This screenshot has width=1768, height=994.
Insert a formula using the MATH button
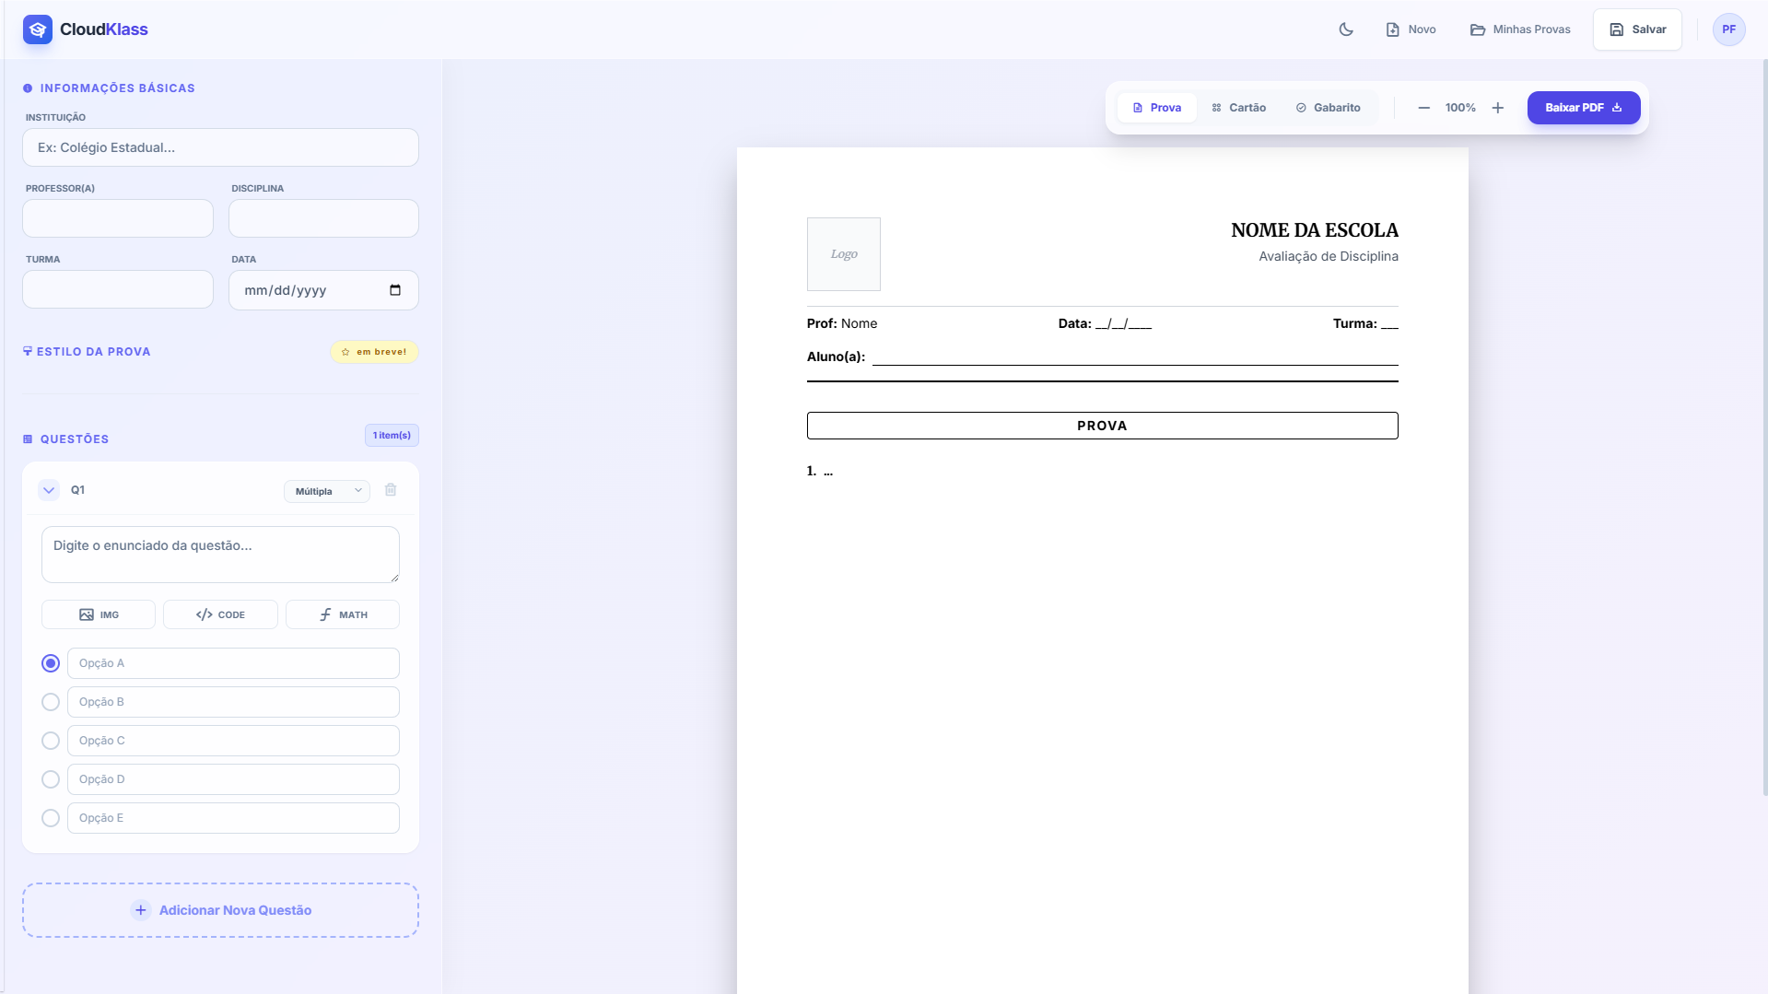pos(343,614)
